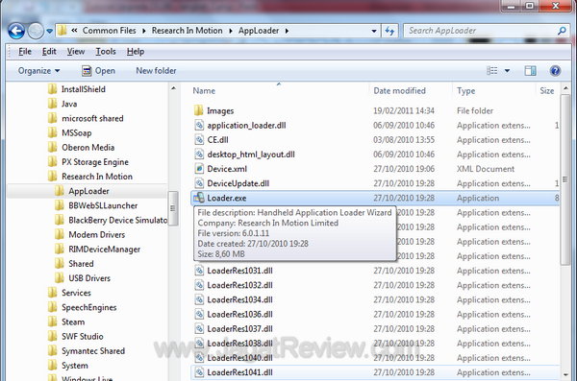The height and width of the screenshot is (381, 577).
Task: Click the greyed Forward navigation arrow
Action: point(36,31)
